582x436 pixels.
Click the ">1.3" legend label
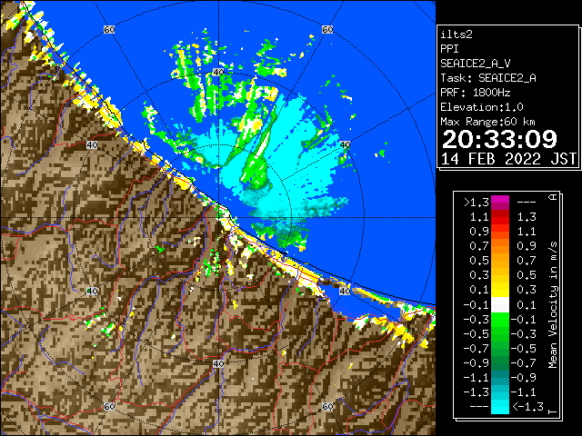coord(477,203)
